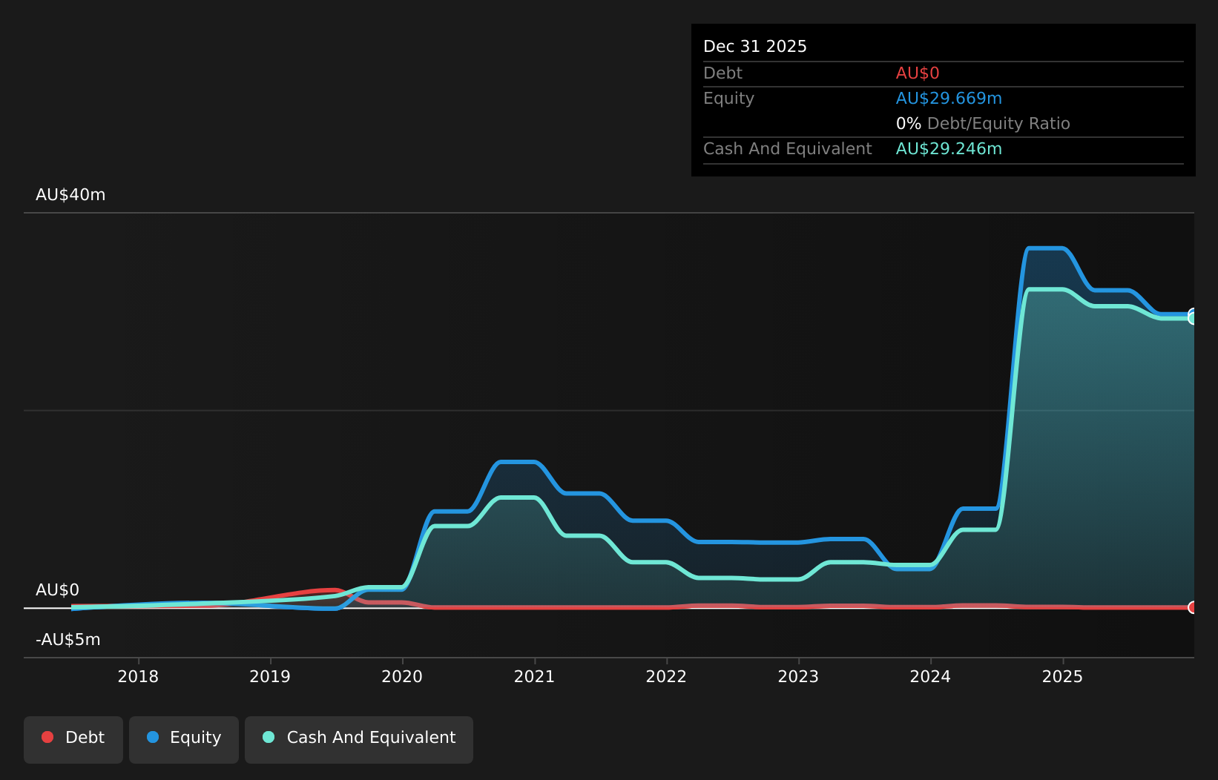
Task: Click the red Debt legend dot
Action: (47, 737)
